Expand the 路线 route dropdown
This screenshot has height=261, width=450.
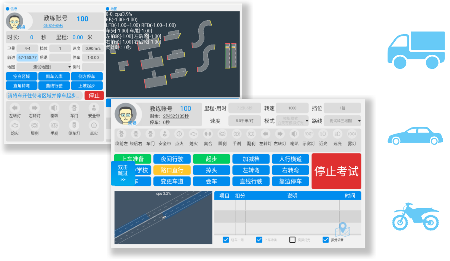pos(342,121)
